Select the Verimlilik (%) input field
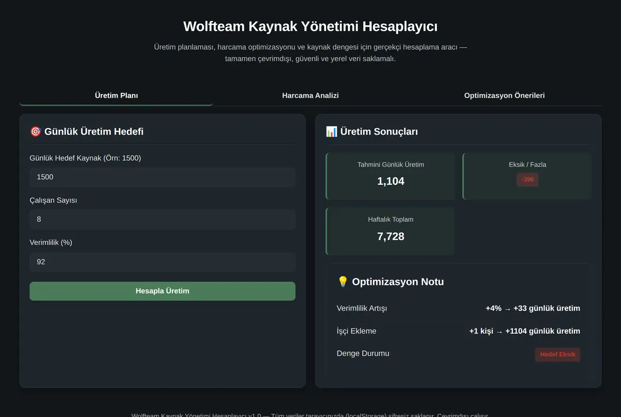 click(162, 262)
